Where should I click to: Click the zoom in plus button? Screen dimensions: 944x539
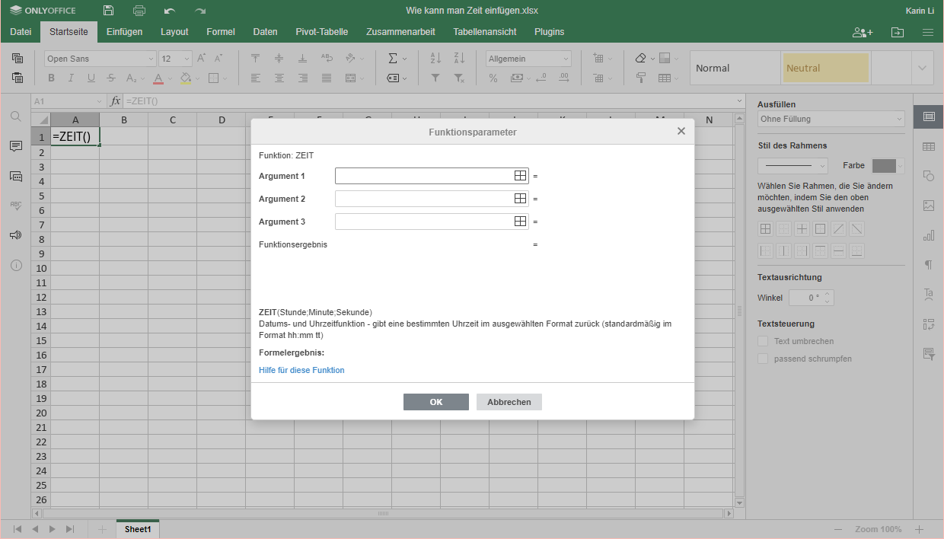[919, 529]
